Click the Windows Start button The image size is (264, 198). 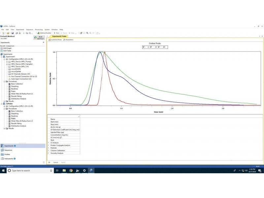click(x=3, y=171)
